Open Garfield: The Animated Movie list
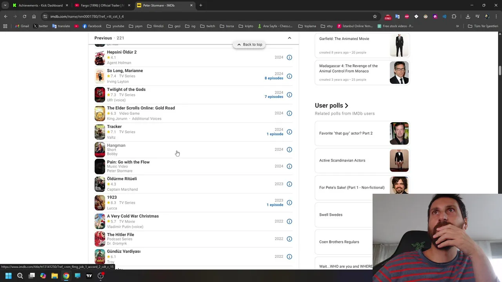 (362, 45)
